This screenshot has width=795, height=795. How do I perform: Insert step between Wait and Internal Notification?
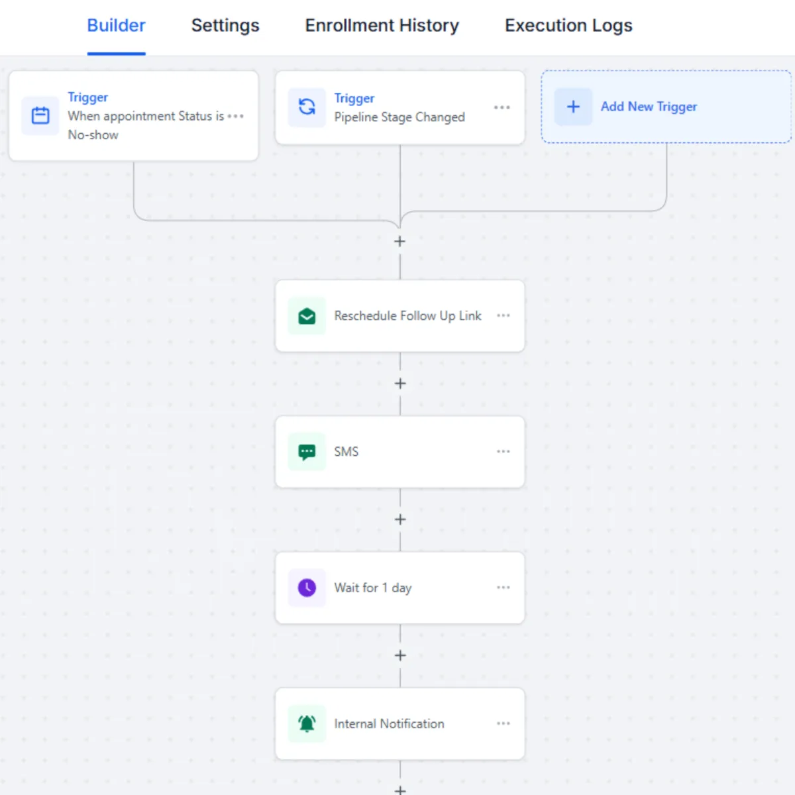(399, 656)
